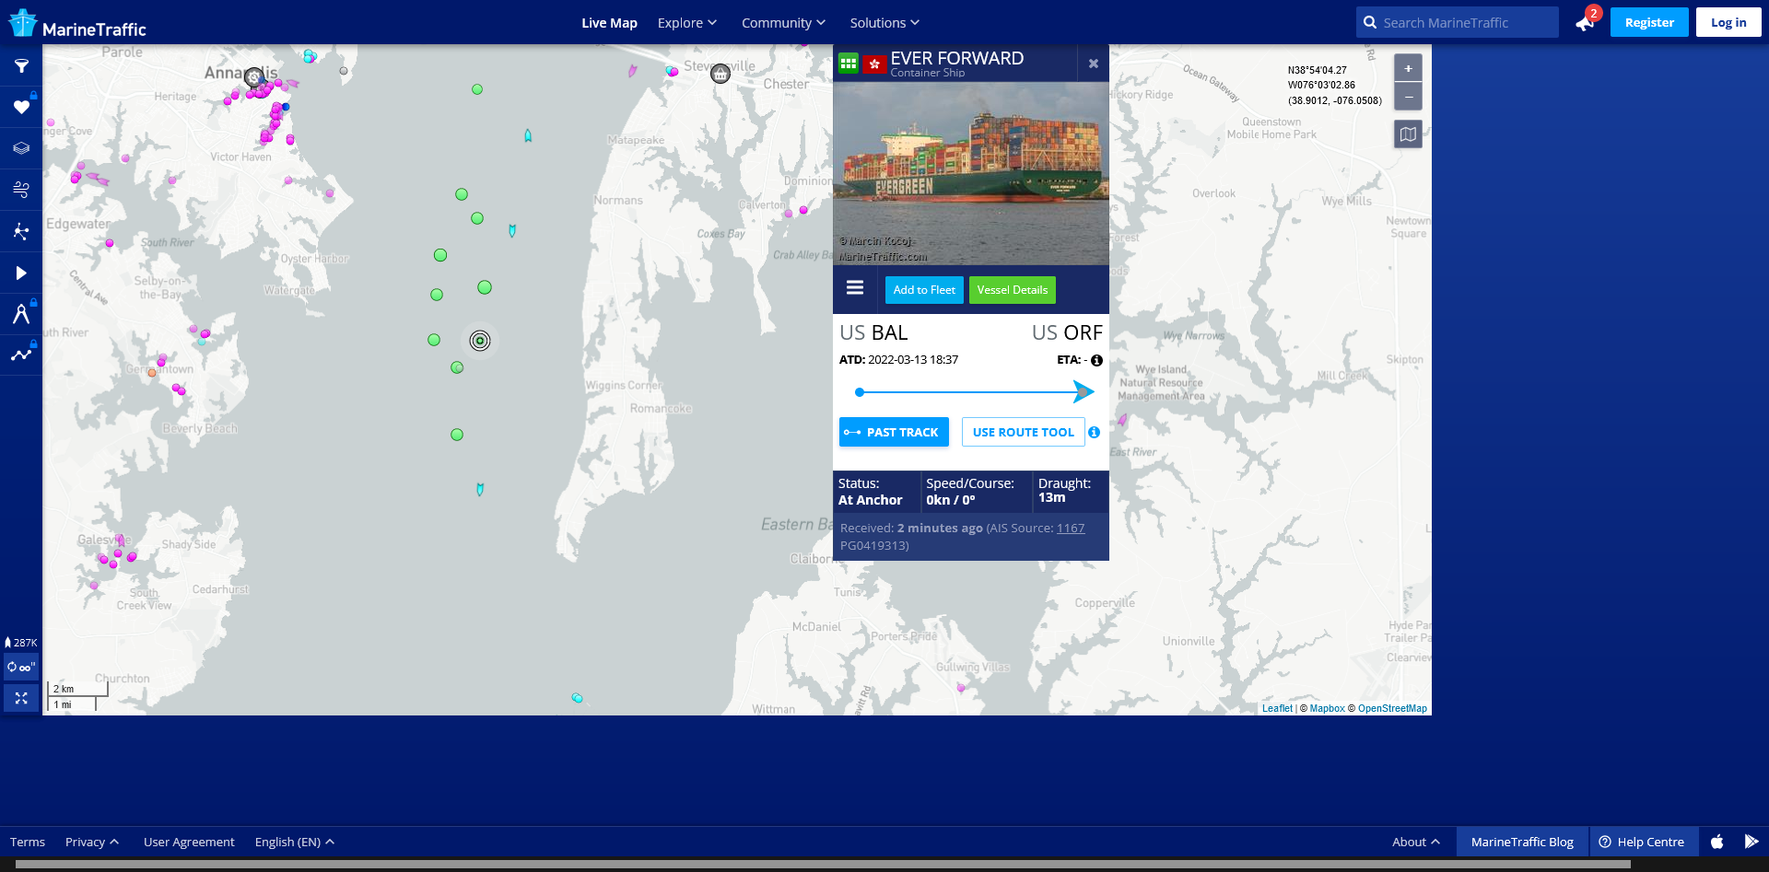Open the Live Map tab
Image resolution: width=1769 pixels, height=872 pixels.
tap(609, 23)
